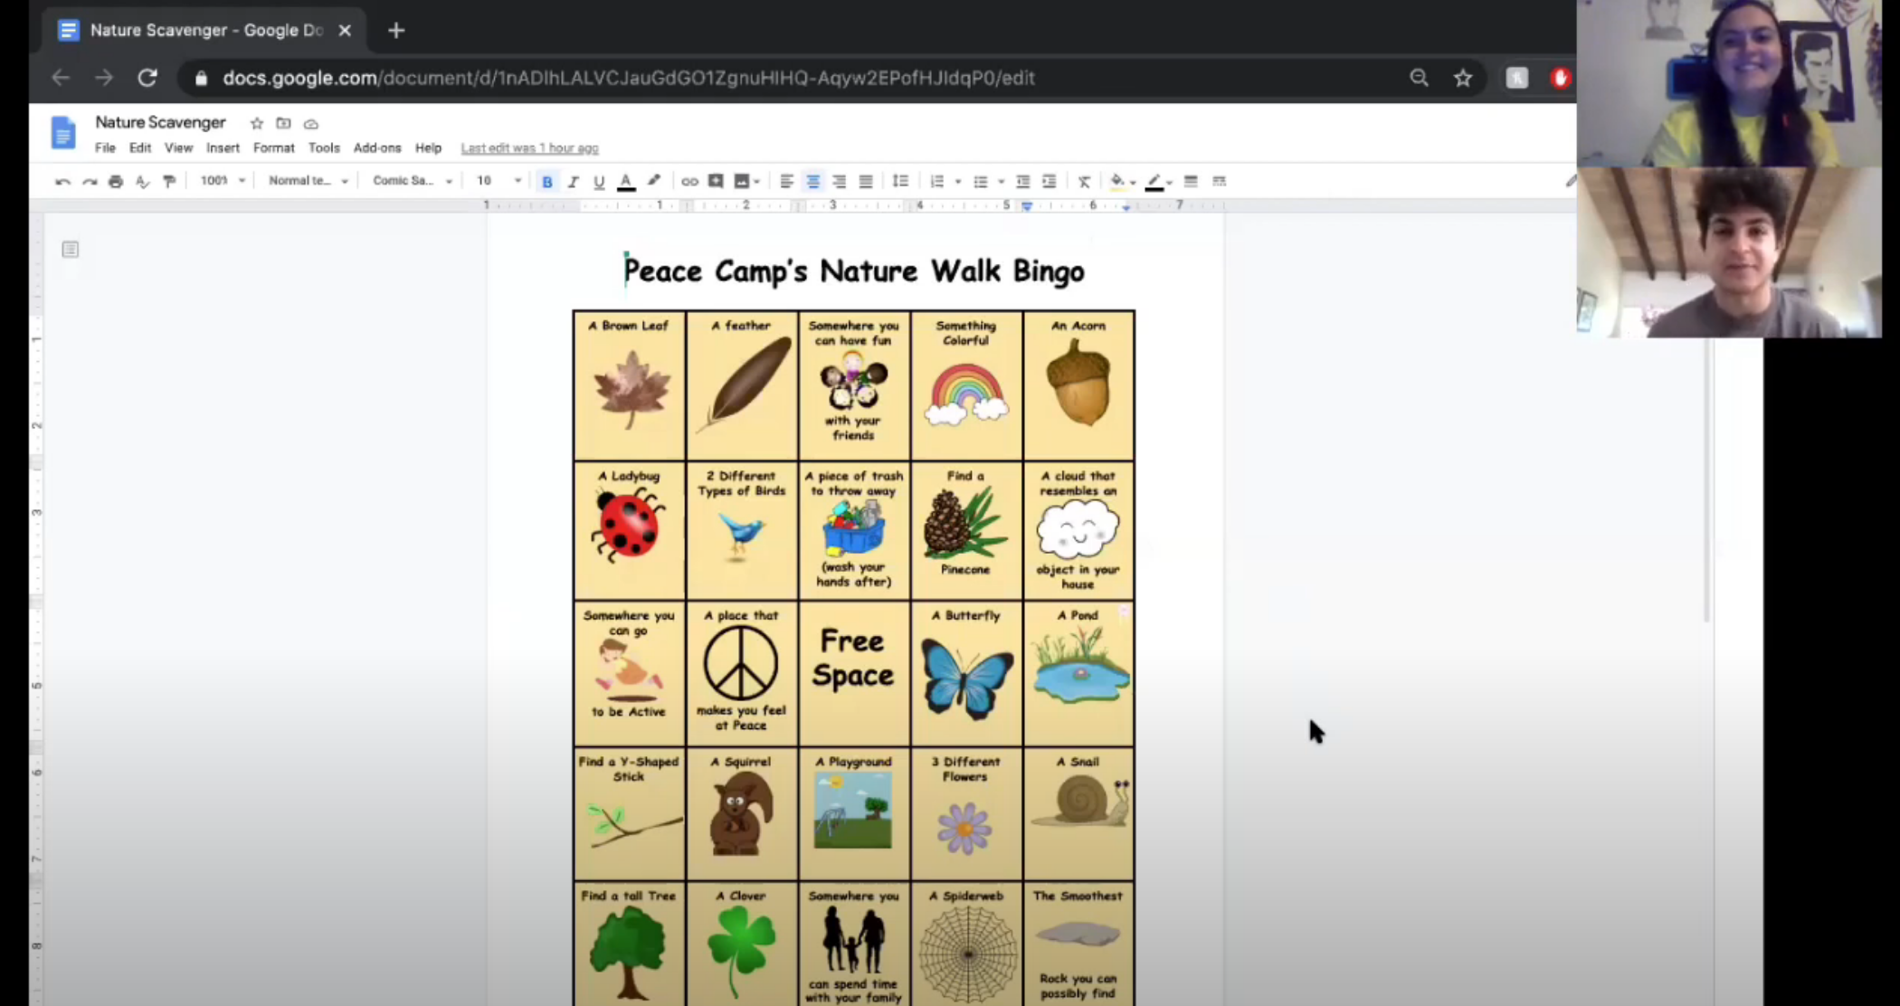Open the Comic Sans font dropdown

point(412,181)
